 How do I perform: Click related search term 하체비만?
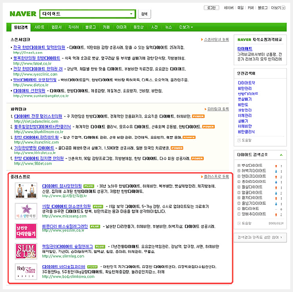click(x=244, y=126)
